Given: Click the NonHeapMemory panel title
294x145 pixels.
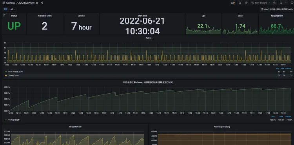Looking at the screenshot, I should pyautogui.click(x=222, y=127).
